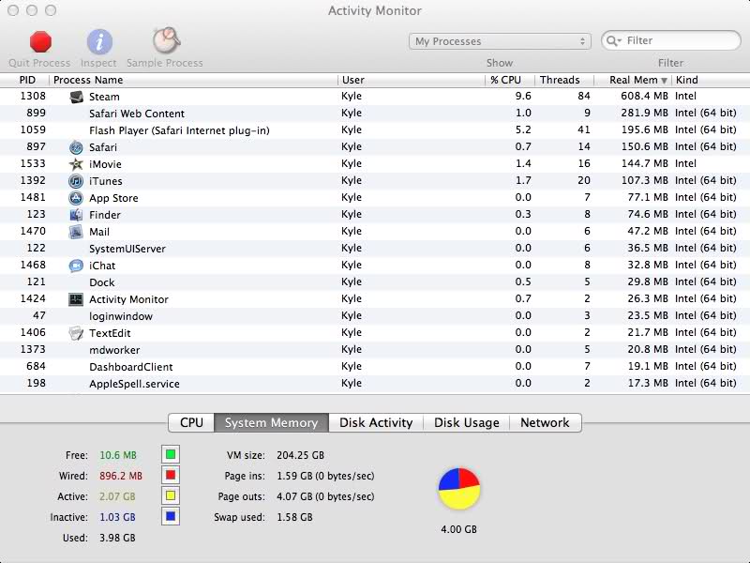This screenshot has height=563, width=750.
Task: Click the 204.25 GB VM size value
Action: (x=300, y=455)
